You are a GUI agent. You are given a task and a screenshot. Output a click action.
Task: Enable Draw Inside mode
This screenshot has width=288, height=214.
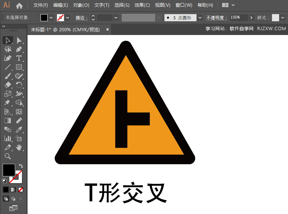click(20, 199)
